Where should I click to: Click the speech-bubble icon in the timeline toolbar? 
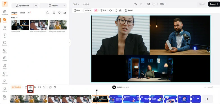pyautogui.click(x=44, y=87)
